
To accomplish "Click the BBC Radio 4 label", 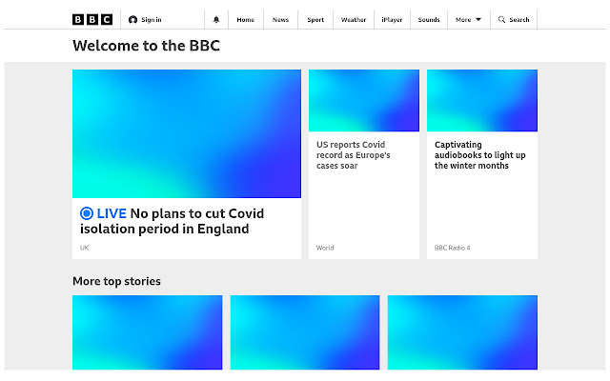I will pos(452,248).
